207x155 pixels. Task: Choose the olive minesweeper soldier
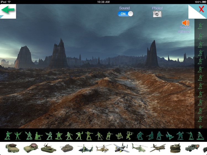99,136
